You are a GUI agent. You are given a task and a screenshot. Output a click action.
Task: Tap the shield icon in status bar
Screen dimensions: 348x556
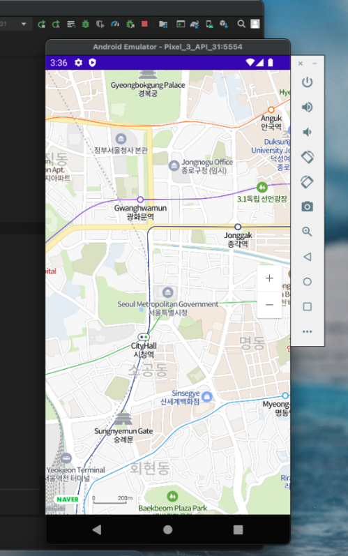pos(92,62)
